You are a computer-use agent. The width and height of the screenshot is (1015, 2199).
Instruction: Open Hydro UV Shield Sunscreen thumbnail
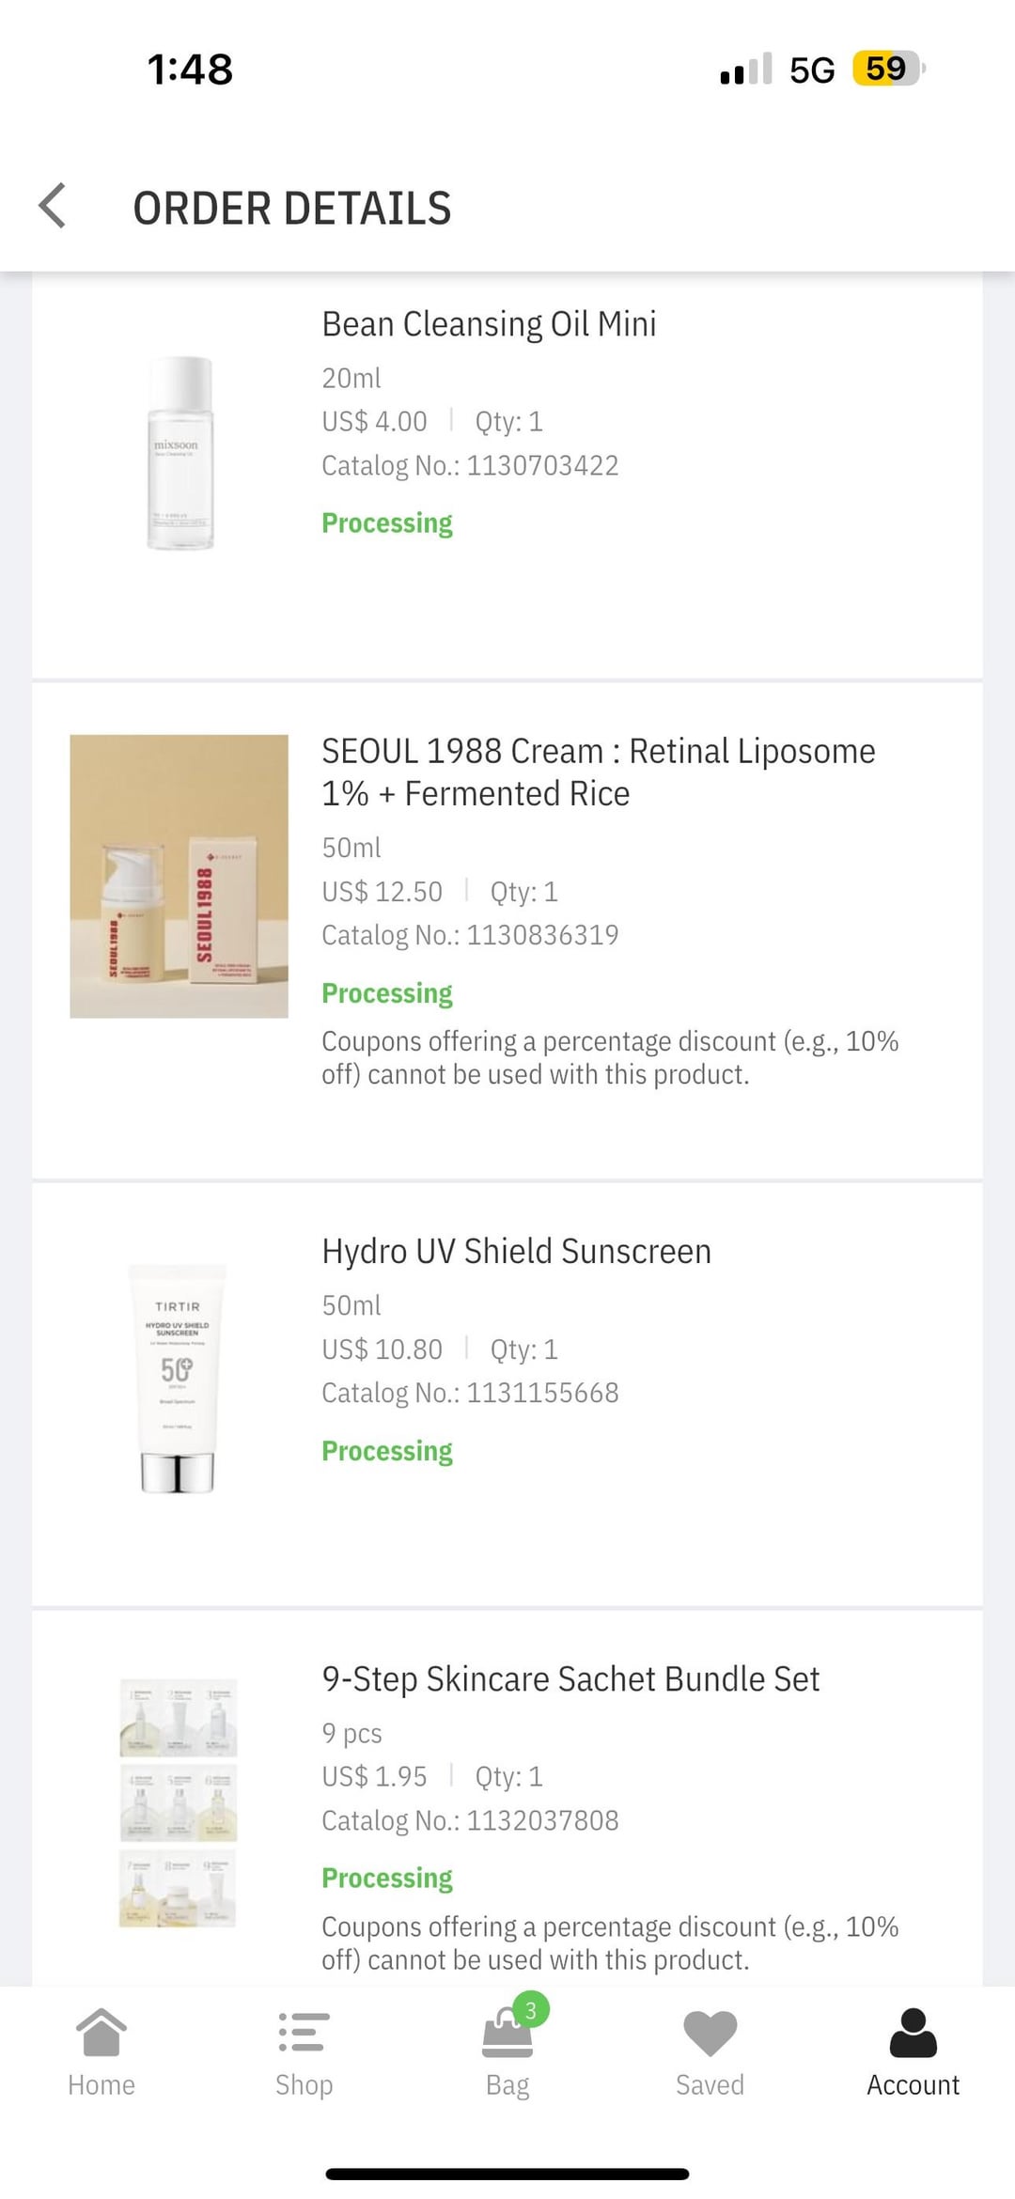178,1379
